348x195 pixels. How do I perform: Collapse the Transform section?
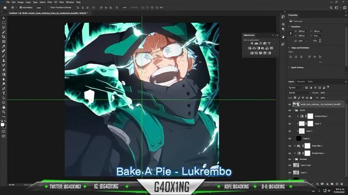pyautogui.click(x=289, y=27)
